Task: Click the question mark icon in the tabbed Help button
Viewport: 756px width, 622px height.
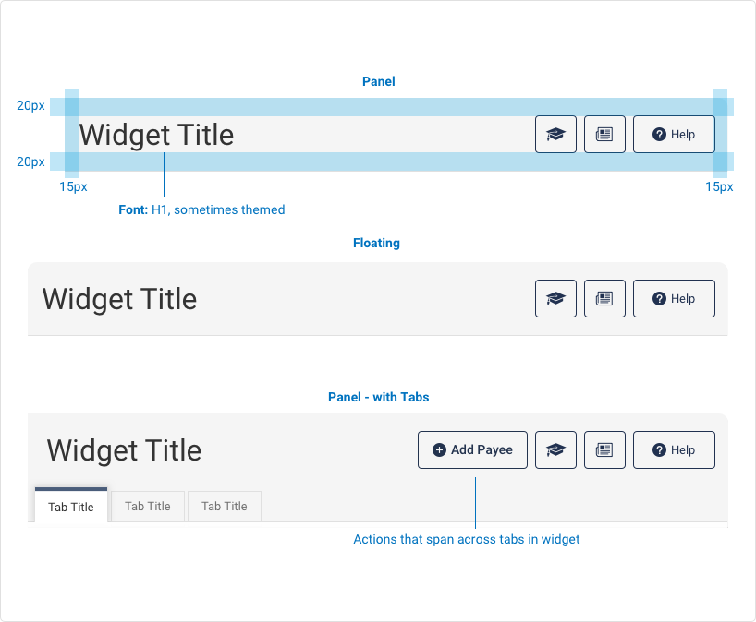Action: 657,449
